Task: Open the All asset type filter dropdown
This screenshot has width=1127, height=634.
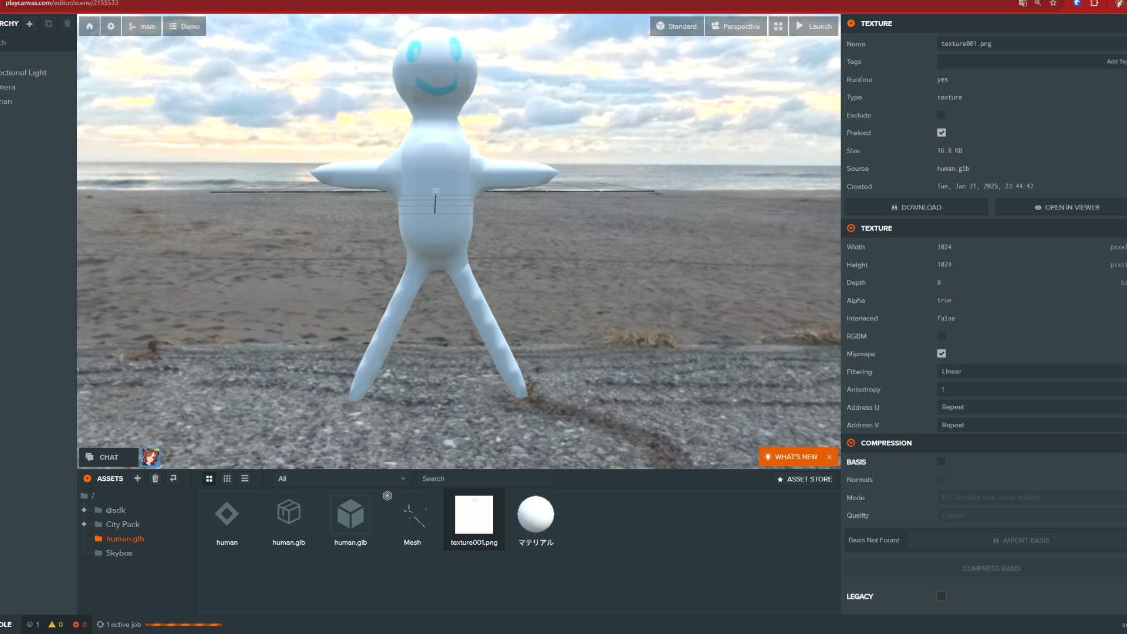Action: [x=342, y=479]
